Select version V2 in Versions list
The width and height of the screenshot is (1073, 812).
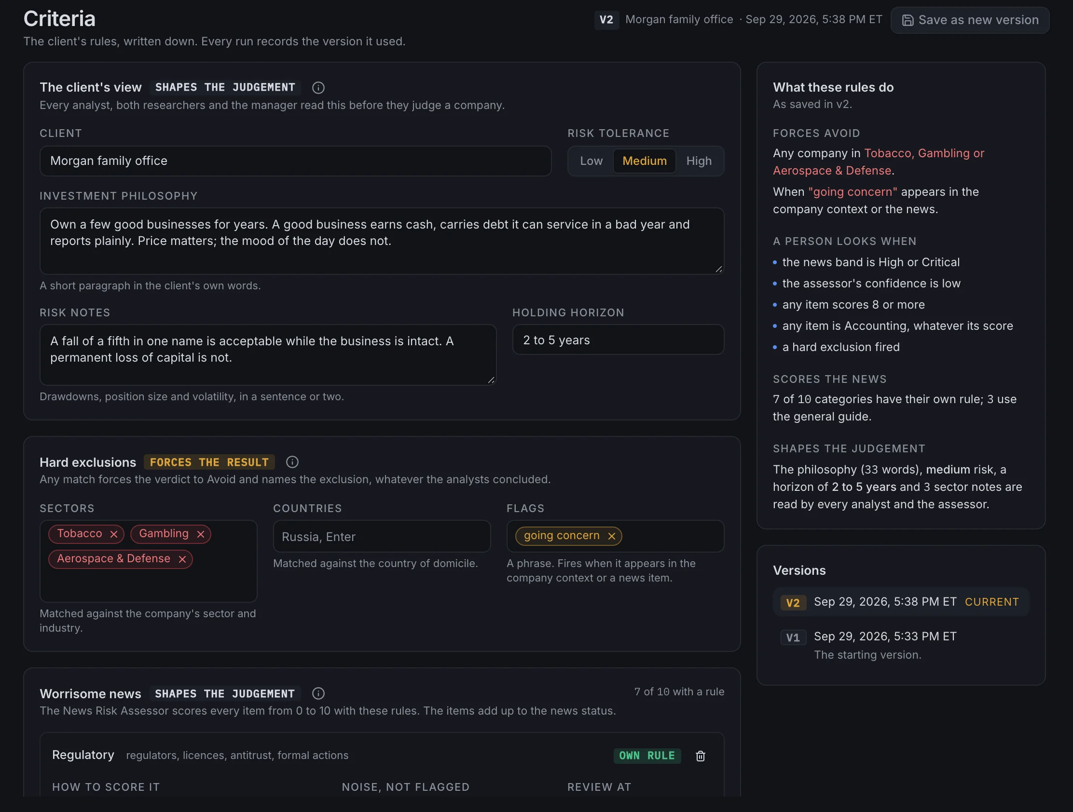pos(901,602)
